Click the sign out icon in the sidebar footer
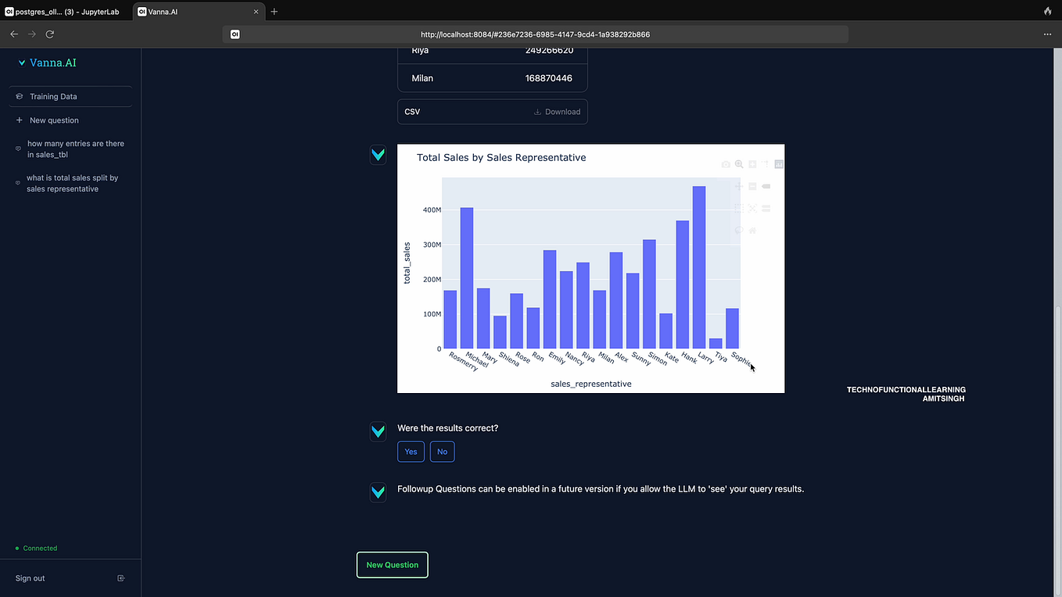The width and height of the screenshot is (1062, 597). click(x=120, y=577)
